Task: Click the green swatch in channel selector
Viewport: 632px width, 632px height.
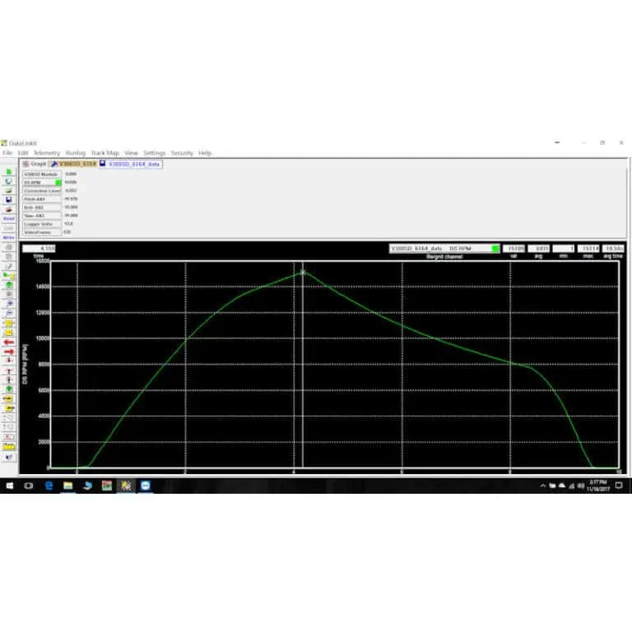Action: [x=495, y=248]
